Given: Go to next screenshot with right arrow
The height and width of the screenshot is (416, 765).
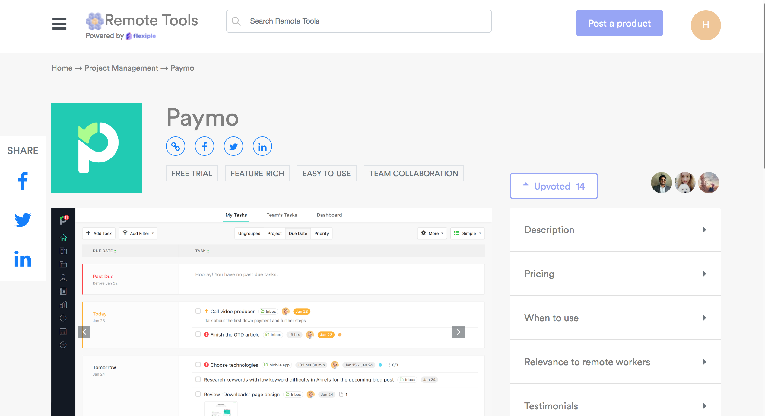Looking at the screenshot, I should (458, 332).
